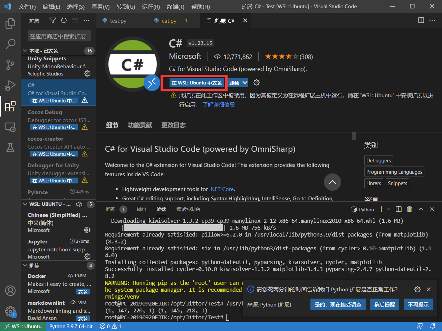The height and width of the screenshot is (331, 442).
Task: Open new terminal launch profile dropdown
Action: [x=388, y=209]
